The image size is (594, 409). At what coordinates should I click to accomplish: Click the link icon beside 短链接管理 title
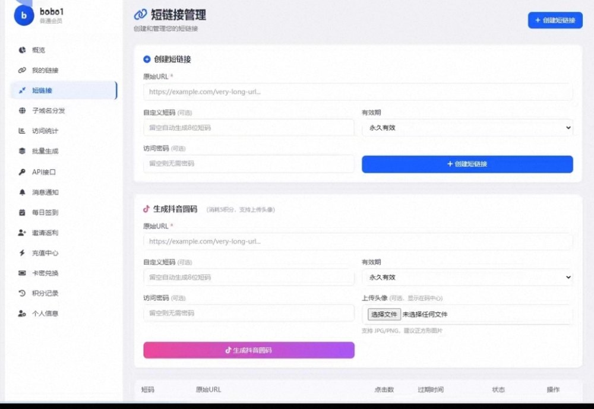[140, 14]
